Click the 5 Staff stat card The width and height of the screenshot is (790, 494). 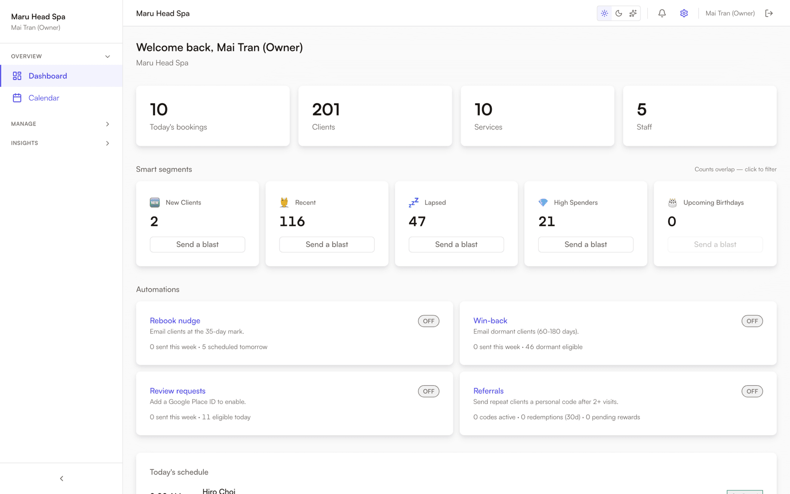700,116
